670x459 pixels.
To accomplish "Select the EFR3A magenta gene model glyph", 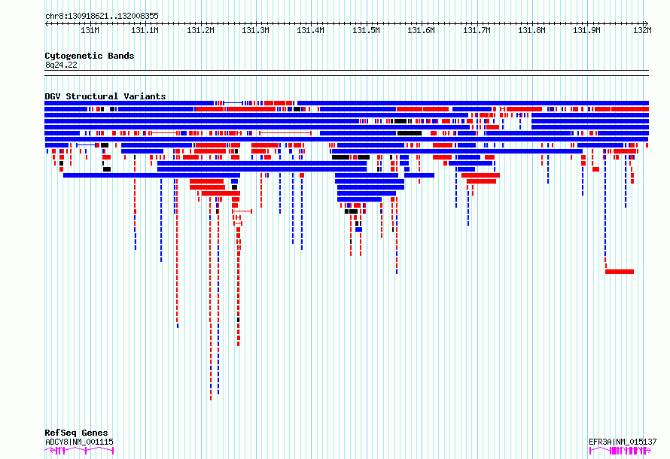I will [x=620, y=451].
